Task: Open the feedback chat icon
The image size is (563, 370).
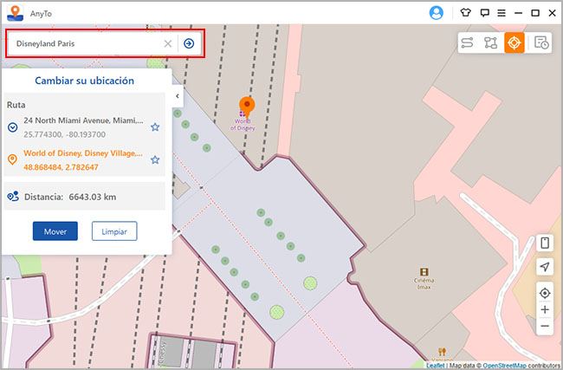Action: coord(485,13)
